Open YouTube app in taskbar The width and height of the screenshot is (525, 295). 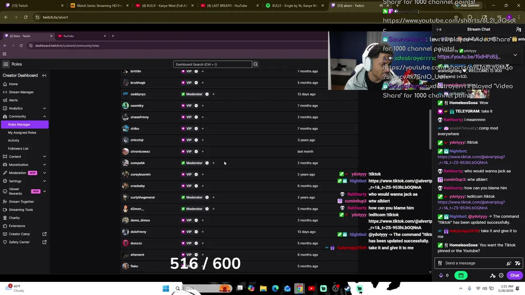coord(311,288)
